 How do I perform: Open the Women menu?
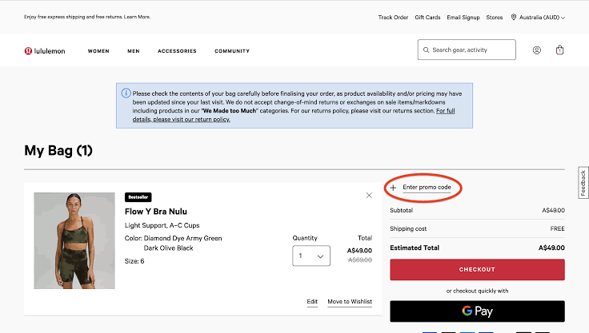98,51
